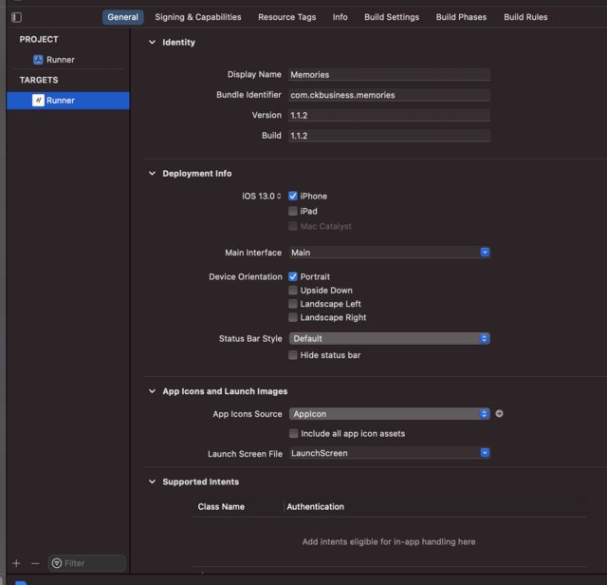The width and height of the screenshot is (607, 585).
Task: Click the Runner target app icon
Action: tap(38, 101)
